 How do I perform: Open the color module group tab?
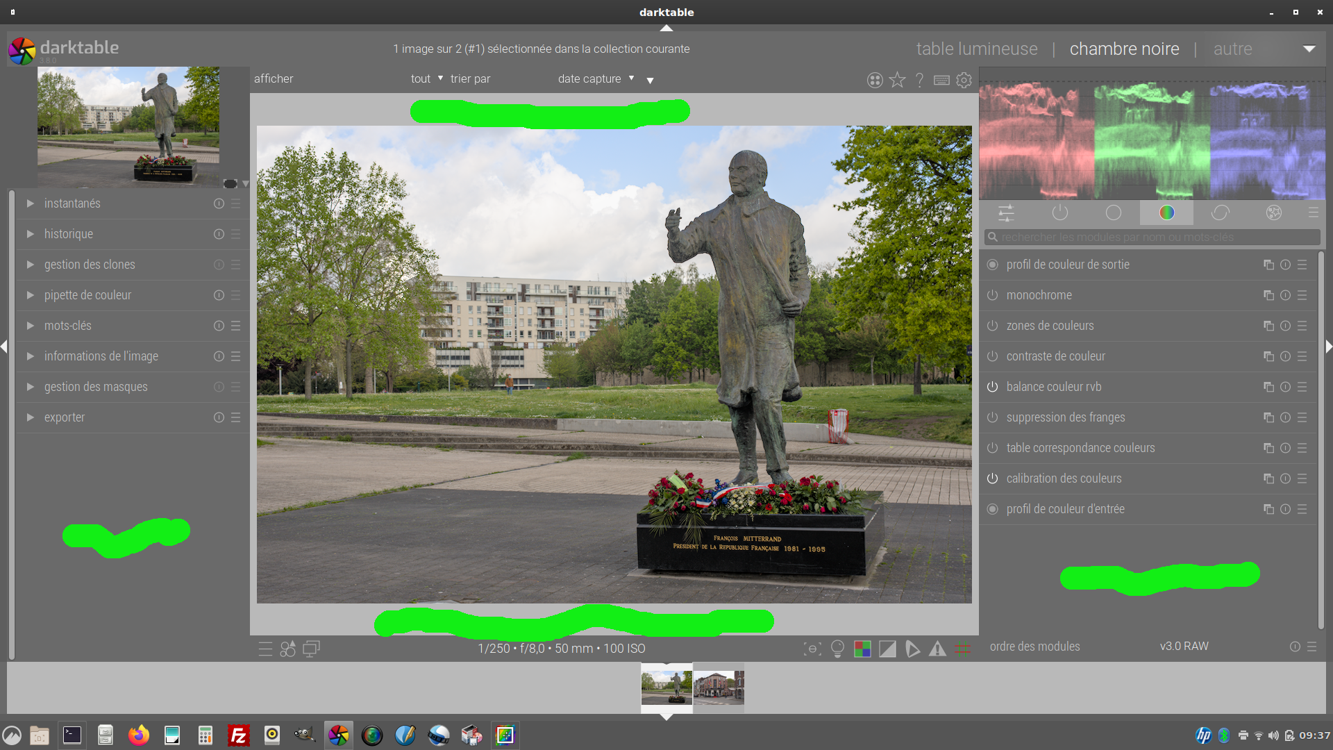coord(1166,212)
